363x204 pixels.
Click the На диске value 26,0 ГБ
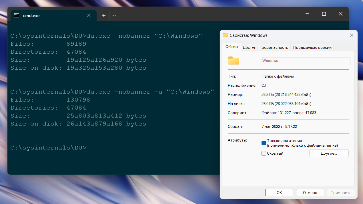286,104
